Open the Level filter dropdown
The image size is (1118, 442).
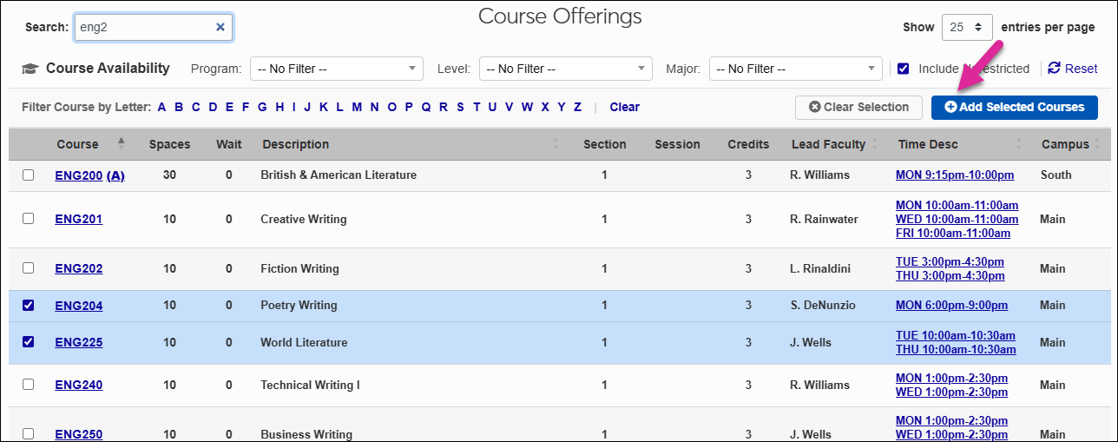(x=566, y=69)
